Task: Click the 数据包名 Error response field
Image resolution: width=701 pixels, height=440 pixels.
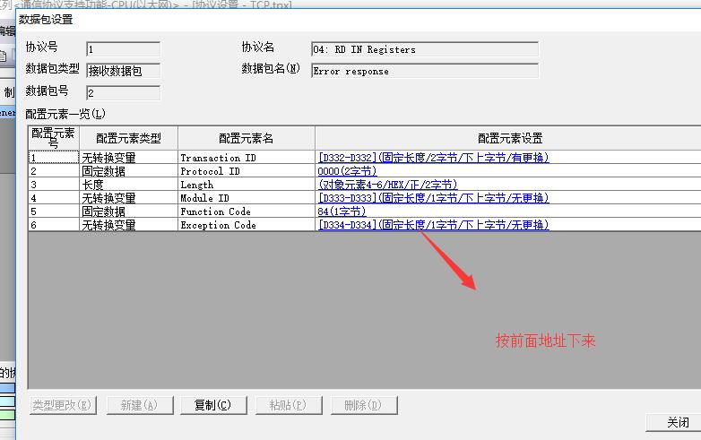Action: click(425, 71)
